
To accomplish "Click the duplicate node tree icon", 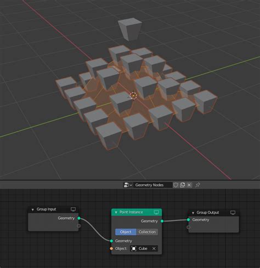I will coord(182,185).
